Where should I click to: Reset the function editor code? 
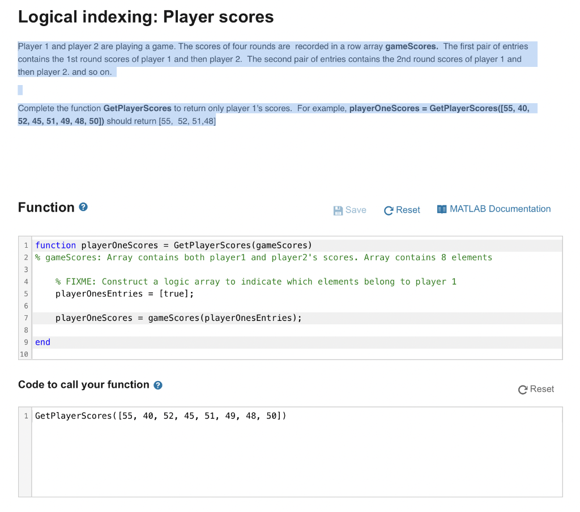(402, 210)
